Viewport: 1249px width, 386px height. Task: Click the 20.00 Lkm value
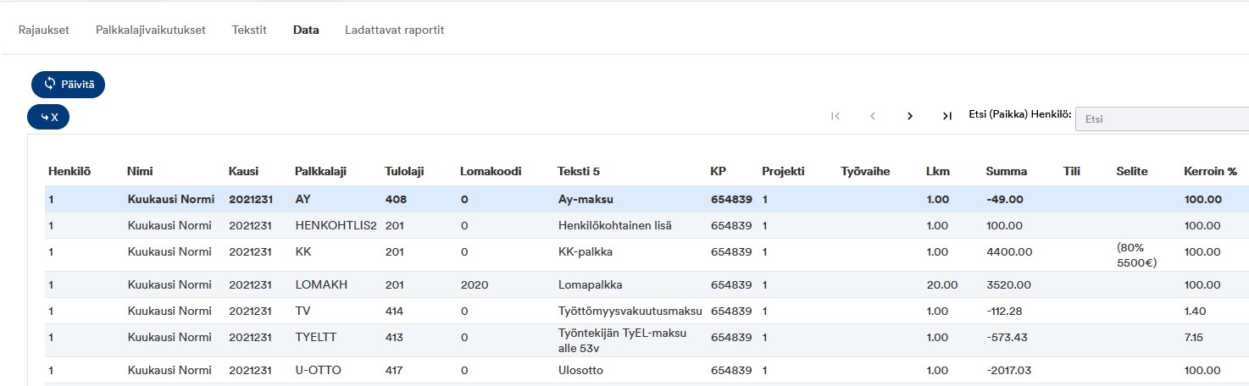(x=942, y=284)
